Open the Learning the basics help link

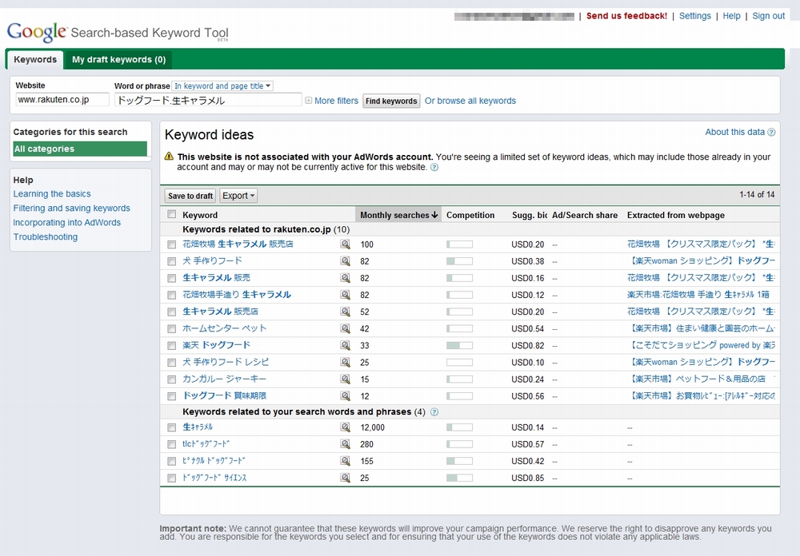(x=52, y=194)
